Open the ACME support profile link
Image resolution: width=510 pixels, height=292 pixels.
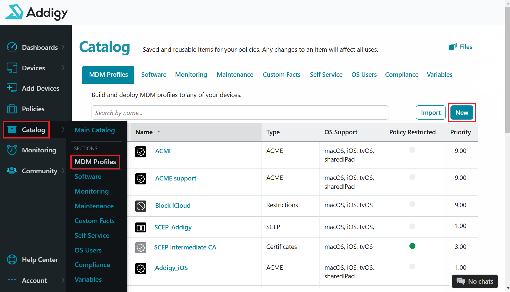pos(176,178)
